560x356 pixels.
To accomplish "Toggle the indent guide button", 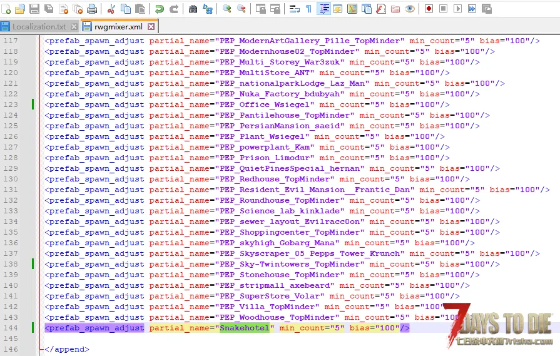I will pyautogui.click(x=324, y=9).
